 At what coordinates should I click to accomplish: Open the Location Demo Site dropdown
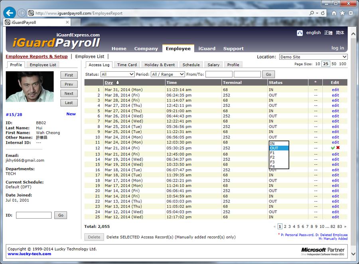click(313, 57)
